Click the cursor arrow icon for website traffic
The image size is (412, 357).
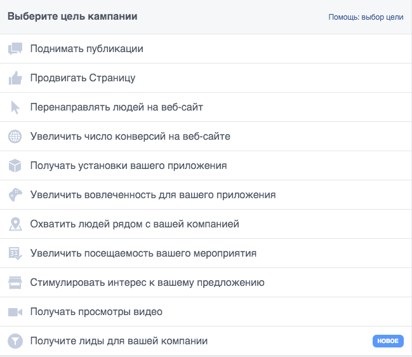(x=15, y=107)
